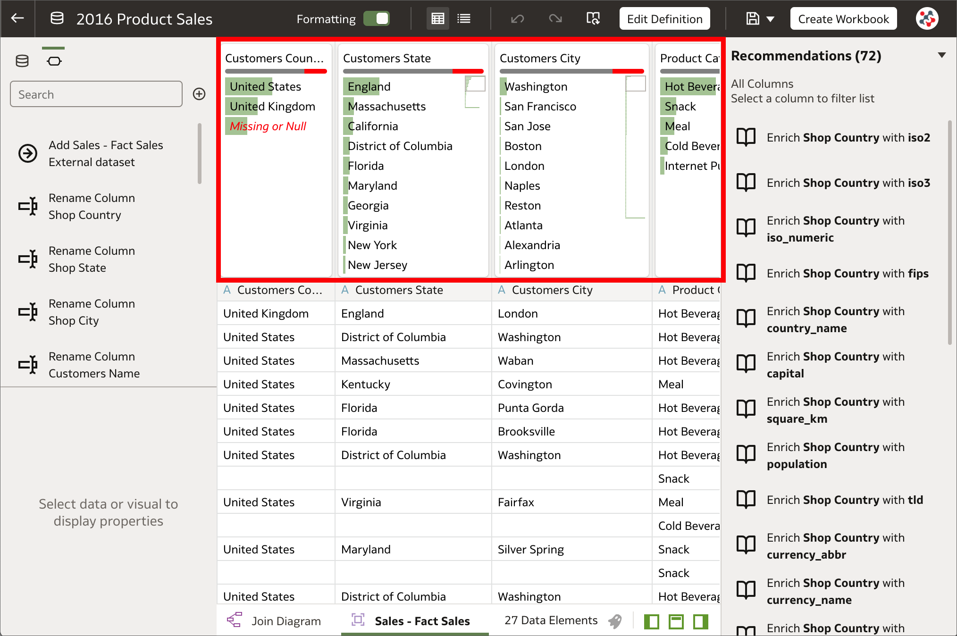Click the plus icon next to Search
Image resolution: width=957 pixels, height=636 pixels.
click(199, 94)
